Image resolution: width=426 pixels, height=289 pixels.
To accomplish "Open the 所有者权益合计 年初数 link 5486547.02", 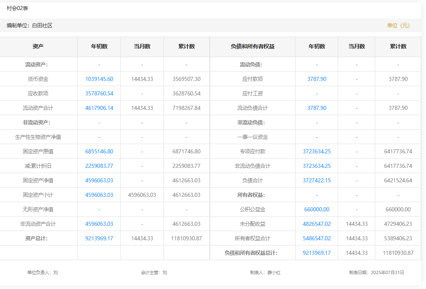I will [x=316, y=238].
